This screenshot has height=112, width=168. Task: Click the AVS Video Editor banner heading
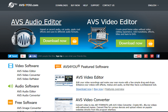[x=112, y=22]
